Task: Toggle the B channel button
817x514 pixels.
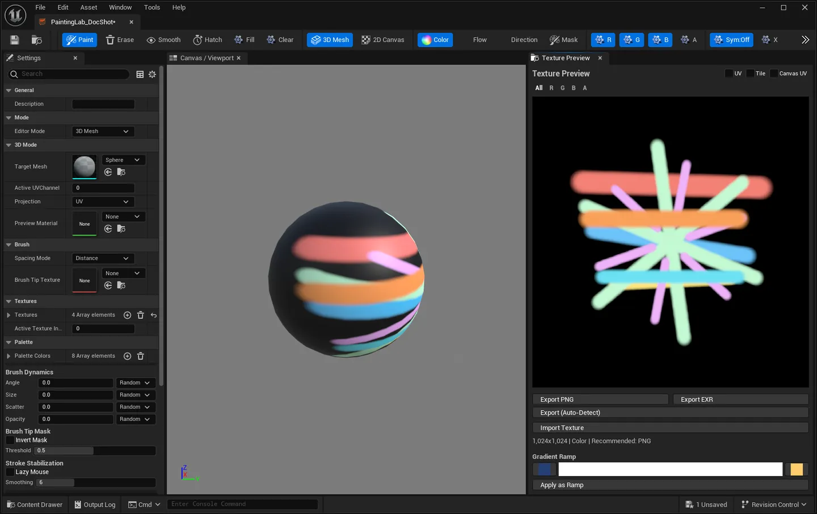Action: pyautogui.click(x=660, y=40)
